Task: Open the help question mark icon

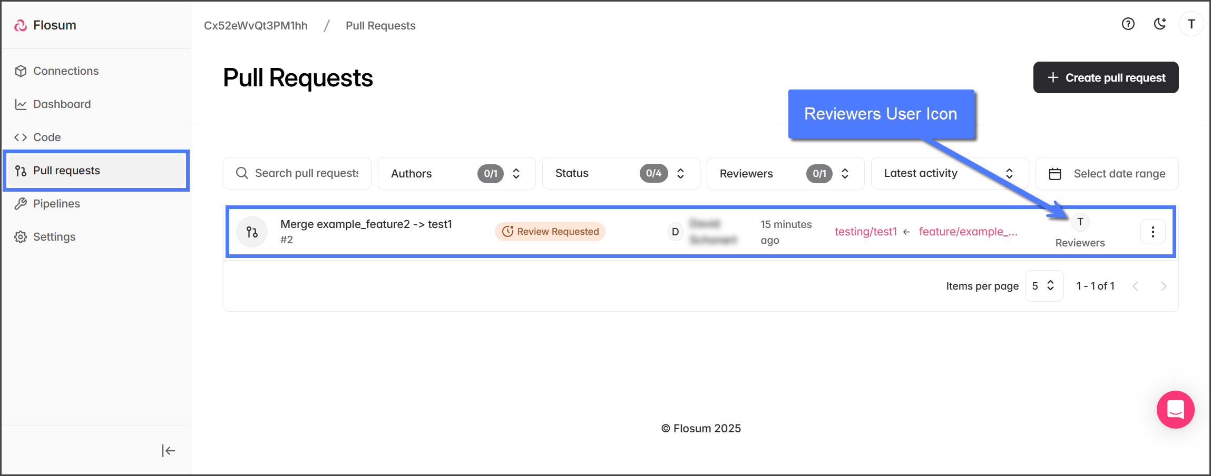Action: 1128,24
